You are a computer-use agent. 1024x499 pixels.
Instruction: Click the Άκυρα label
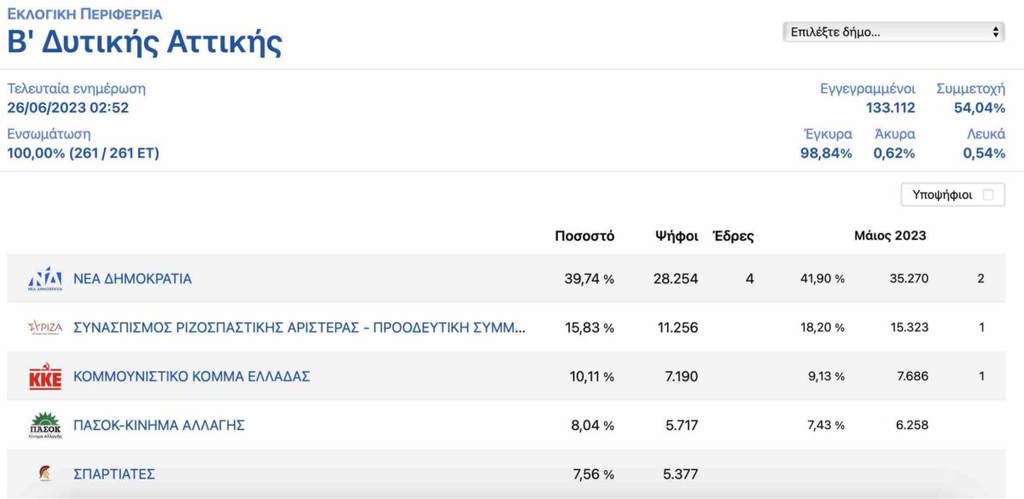pyautogui.click(x=895, y=134)
